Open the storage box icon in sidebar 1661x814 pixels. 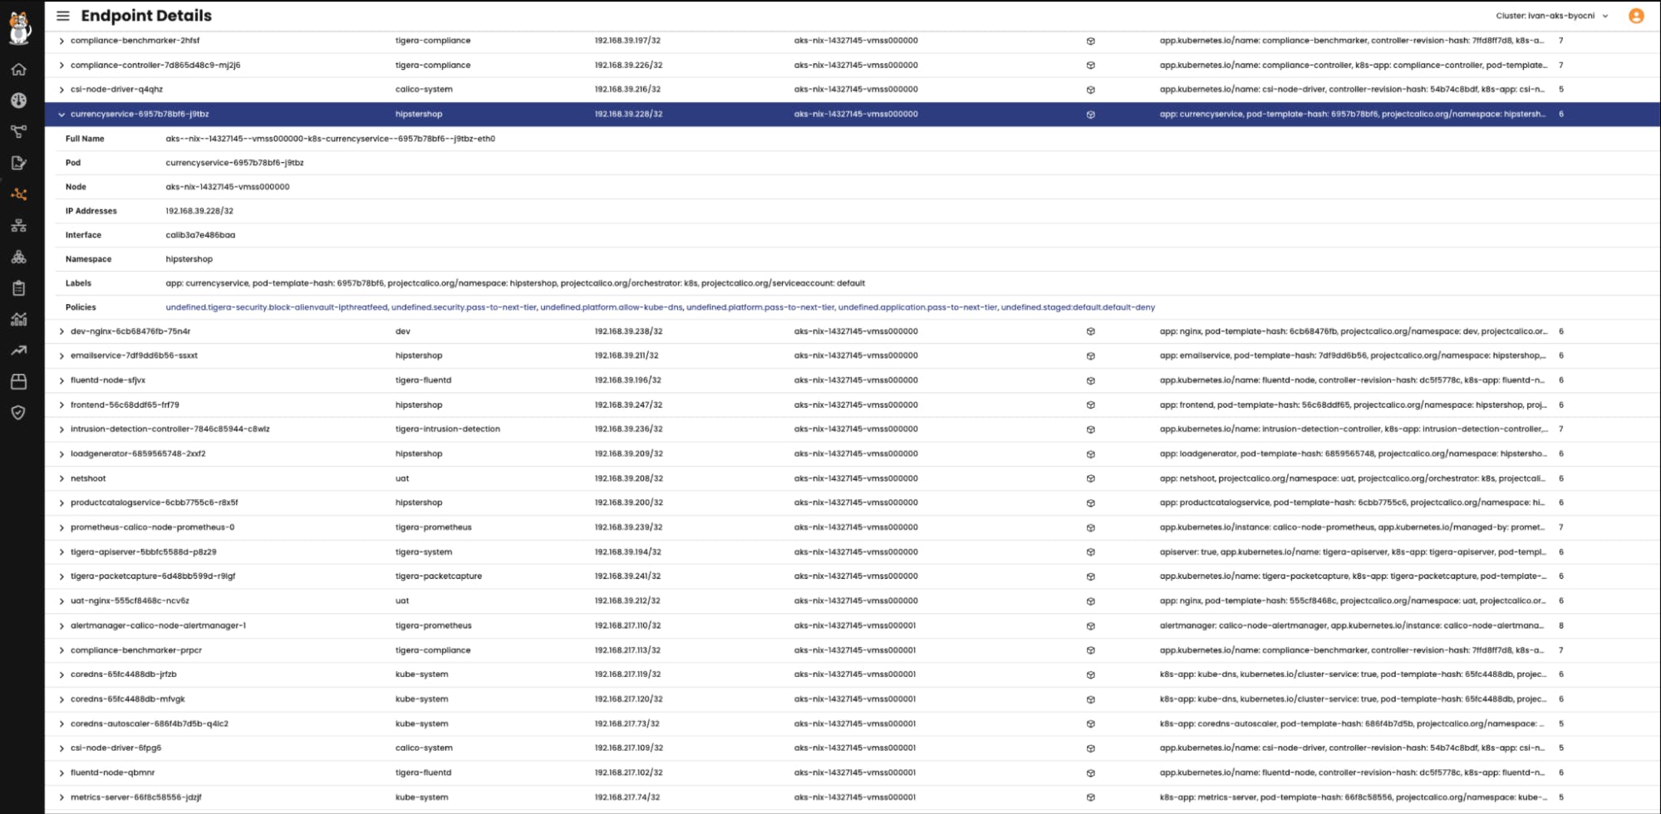coord(18,381)
